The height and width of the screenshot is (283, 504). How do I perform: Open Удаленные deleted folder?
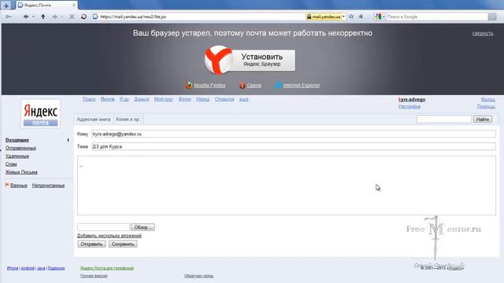(x=17, y=156)
